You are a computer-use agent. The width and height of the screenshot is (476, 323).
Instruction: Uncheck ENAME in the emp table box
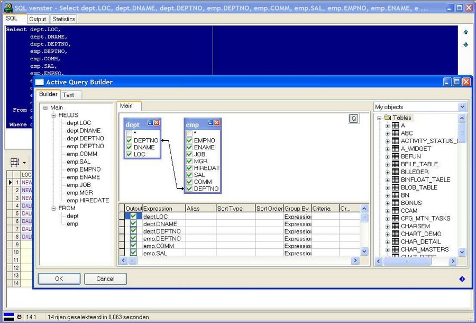click(188, 146)
